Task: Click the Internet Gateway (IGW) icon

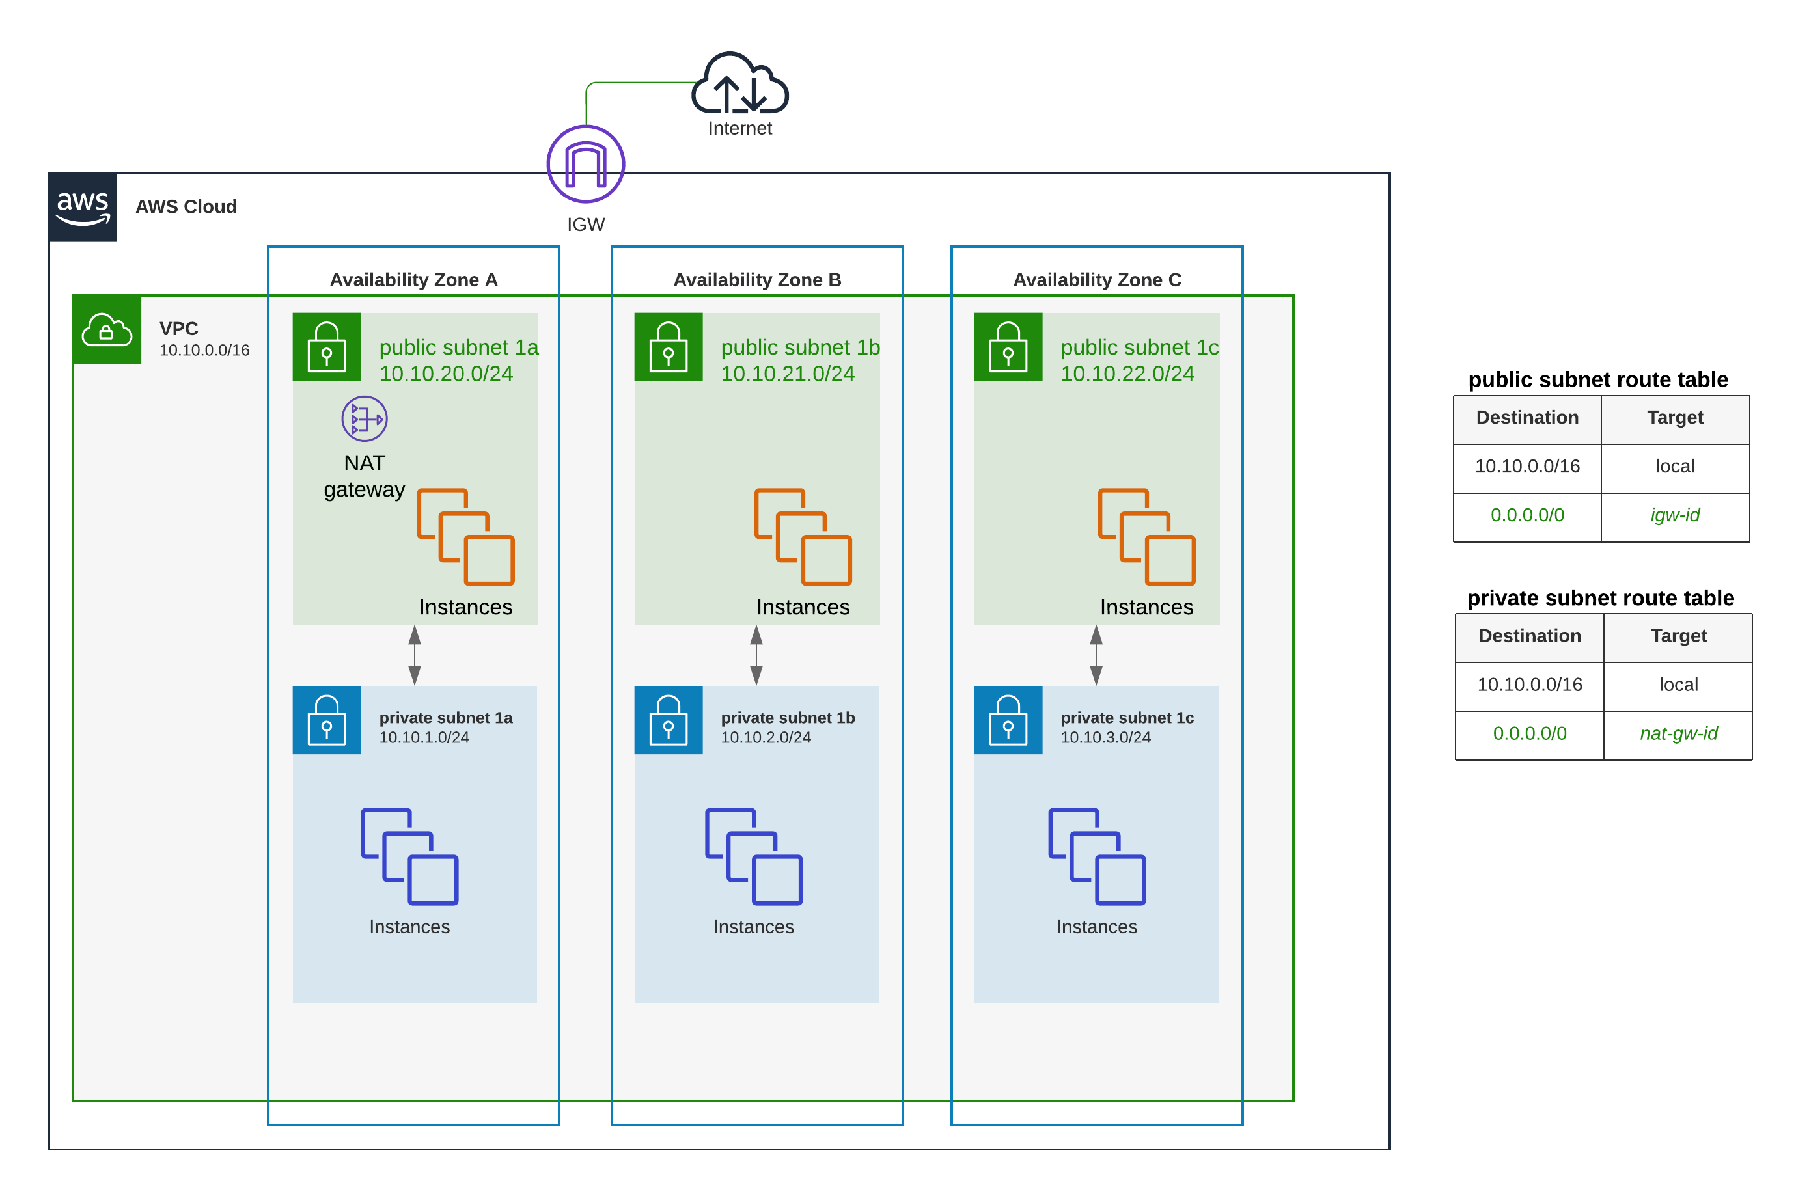Action: (x=585, y=164)
